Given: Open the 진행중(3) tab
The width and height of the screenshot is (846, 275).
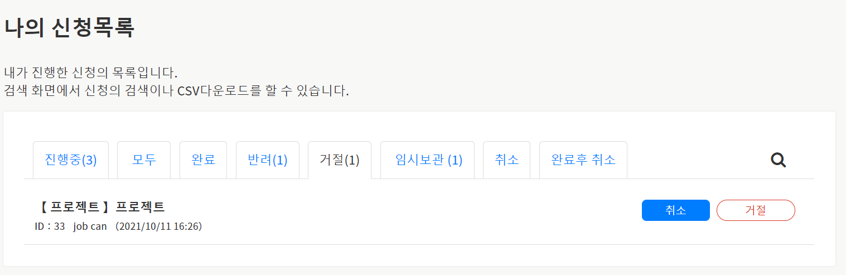Looking at the screenshot, I should tap(71, 160).
